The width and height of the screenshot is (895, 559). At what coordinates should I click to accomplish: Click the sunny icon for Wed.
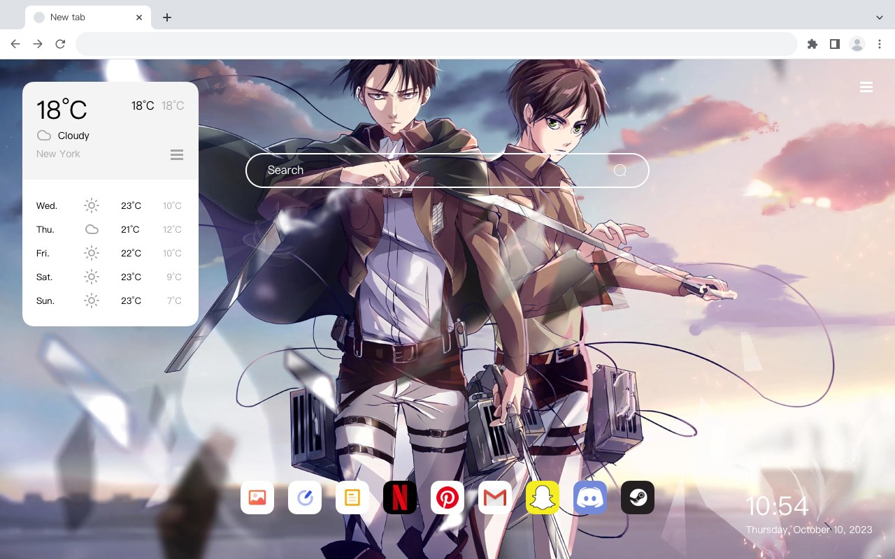pos(92,205)
